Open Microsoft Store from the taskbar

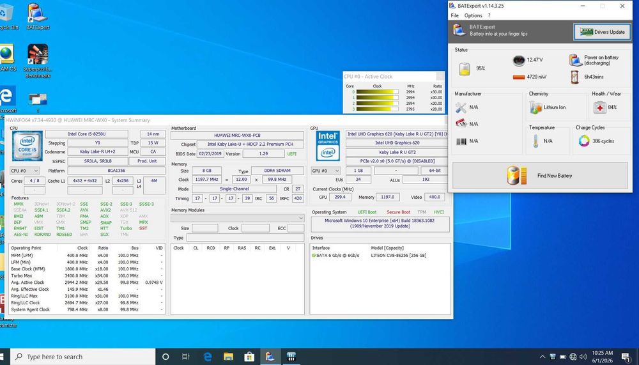click(x=249, y=357)
